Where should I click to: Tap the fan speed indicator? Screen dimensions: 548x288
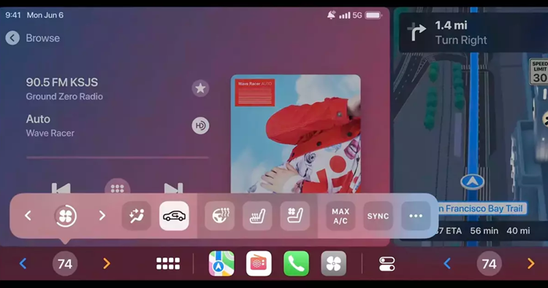pos(65,216)
